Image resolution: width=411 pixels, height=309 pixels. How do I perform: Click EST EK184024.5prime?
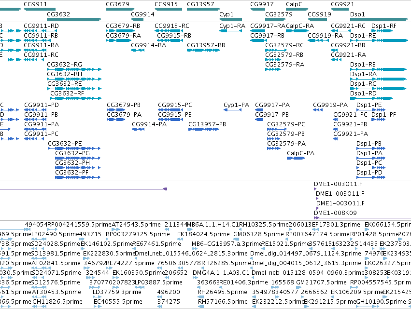click(x=180, y=239)
